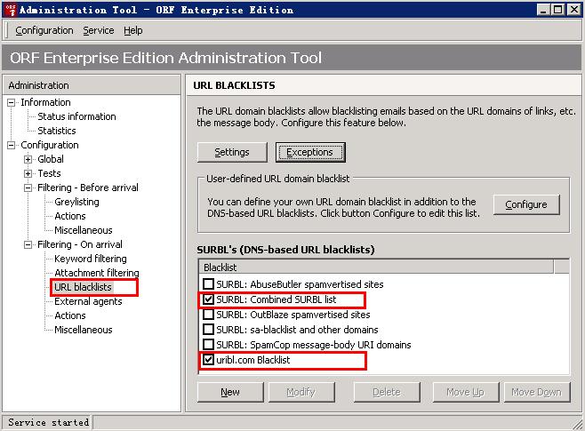Image resolution: width=585 pixels, height=431 pixels.
Task: Enable SURBL: OutBlaze spamvertised sites
Action: point(208,315)
